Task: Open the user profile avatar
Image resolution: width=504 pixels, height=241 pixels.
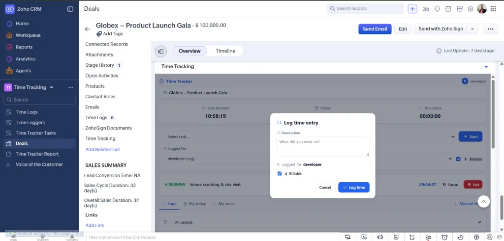Action: point(482,9)
